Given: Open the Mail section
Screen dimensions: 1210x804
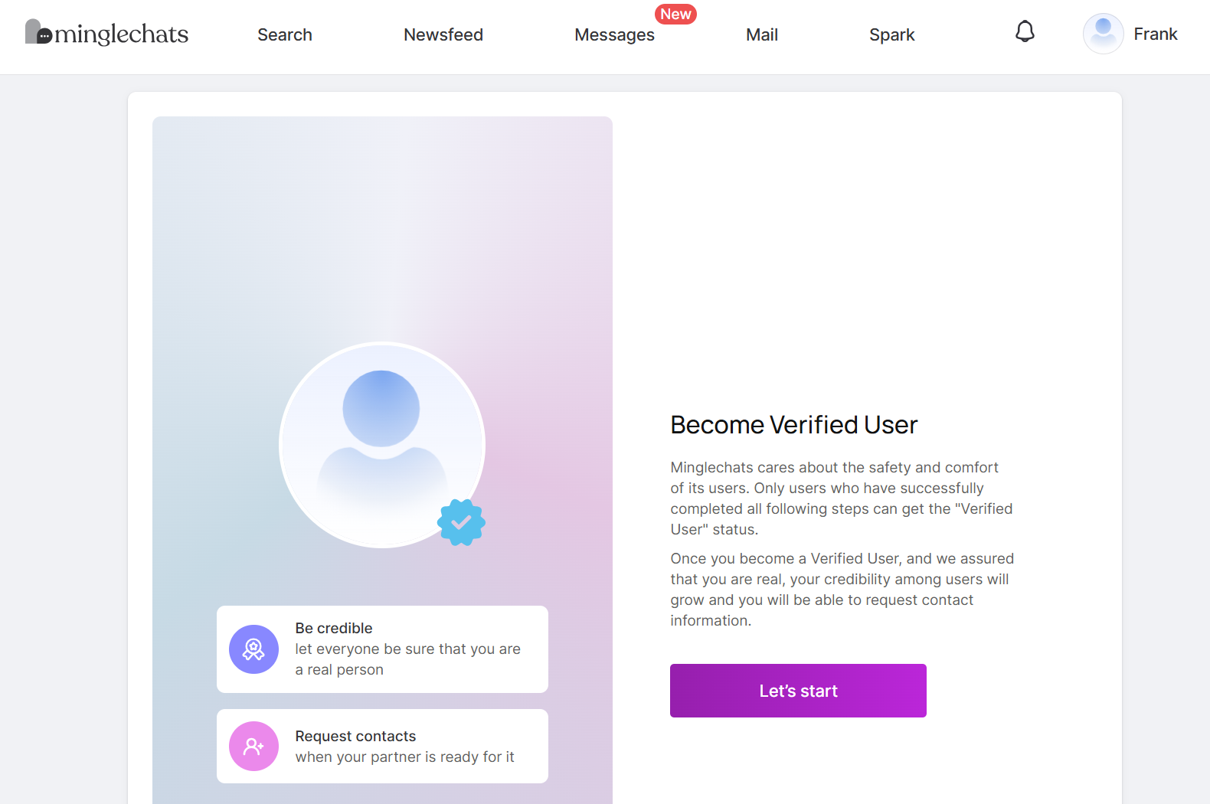Looking at the screenshot, I should tap(762, 35).
